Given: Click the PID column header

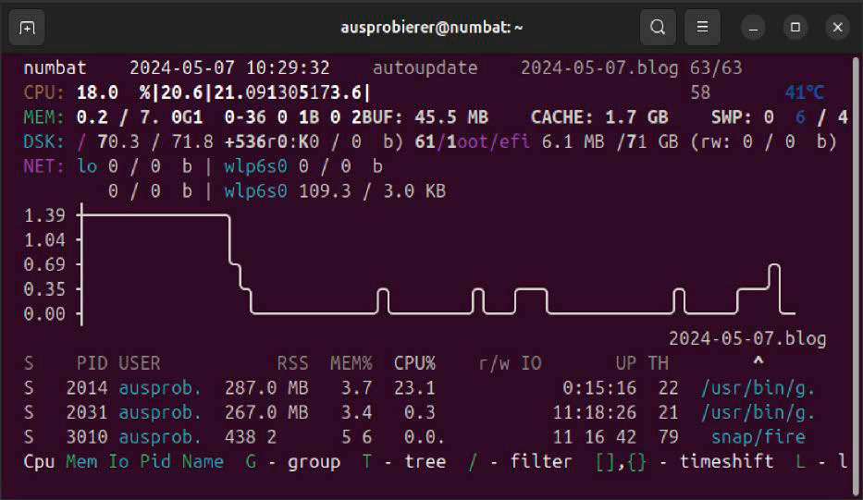Looking at the screenshot, I should point(92,363).
